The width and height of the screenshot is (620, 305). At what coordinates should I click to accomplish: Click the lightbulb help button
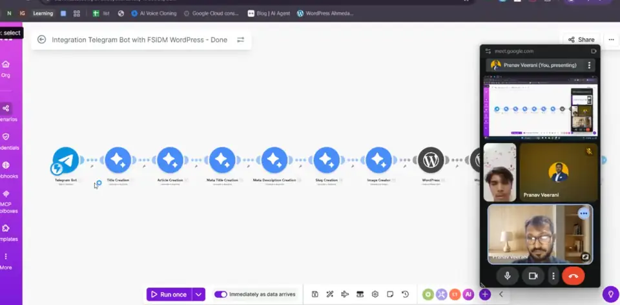pyautogui.click(x=610, y=294)
